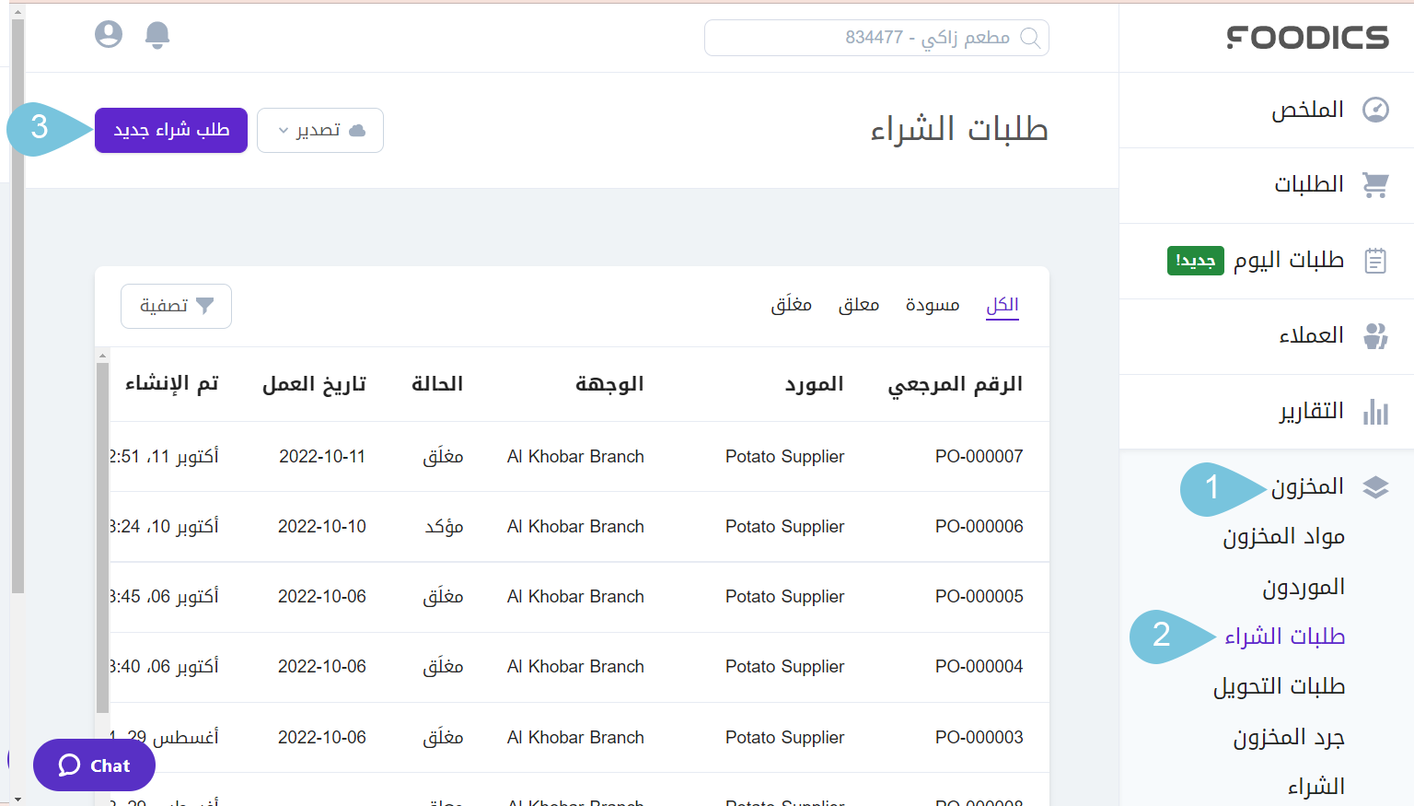This screenshot has height=806, width=1414.
Task: Filter list by the معلق tab
Action: (859, 304)
